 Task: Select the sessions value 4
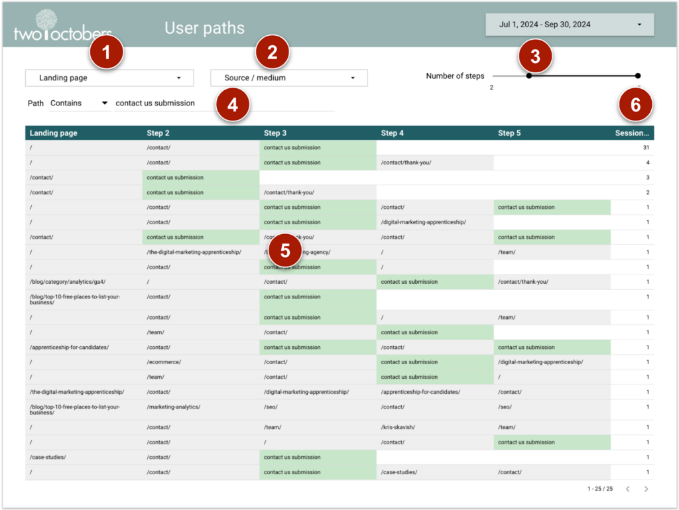(x=648, y=162)
